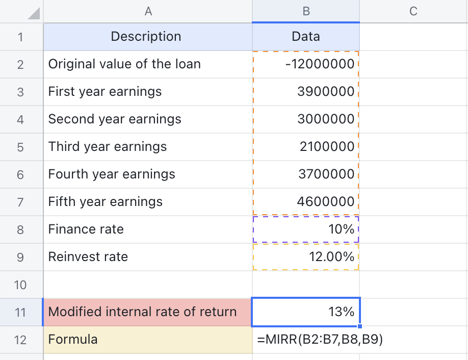Click the Description header cell

[148, 36]
